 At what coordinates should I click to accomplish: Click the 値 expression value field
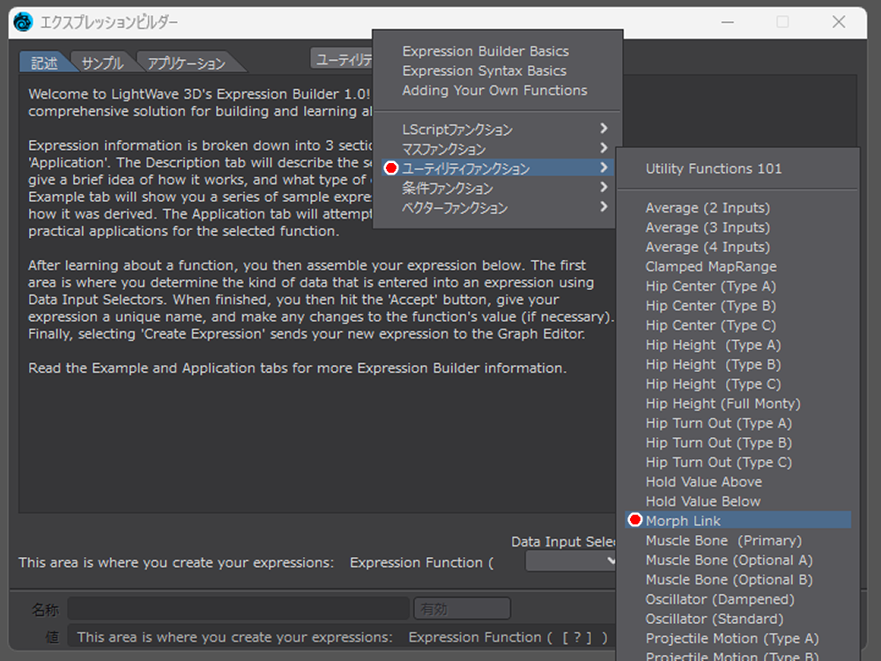pyautogui.click(x=342, y=637)
